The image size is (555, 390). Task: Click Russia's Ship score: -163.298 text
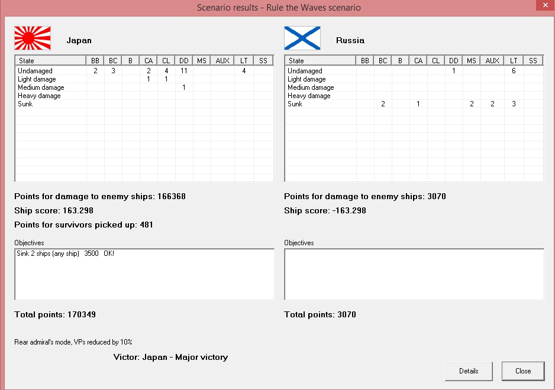(325, 211)
